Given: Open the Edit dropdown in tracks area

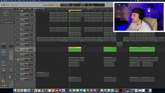Looking at the screenshot, I should 20,9.
